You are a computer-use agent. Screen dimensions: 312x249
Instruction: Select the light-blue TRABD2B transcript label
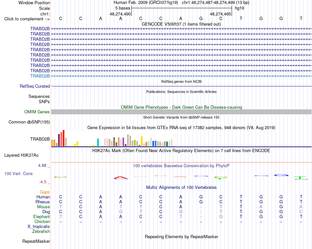pyautogui.click(x=40, y=76)
